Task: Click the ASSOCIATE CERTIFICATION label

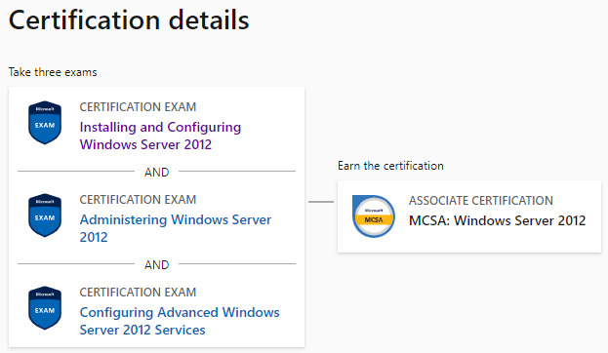Action: 481,200
